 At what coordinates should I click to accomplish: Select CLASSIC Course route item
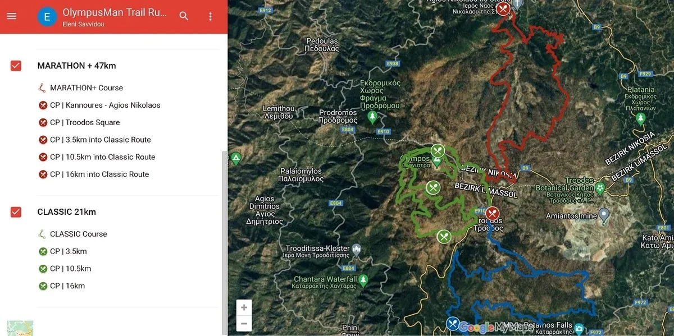tap(78, 234)
